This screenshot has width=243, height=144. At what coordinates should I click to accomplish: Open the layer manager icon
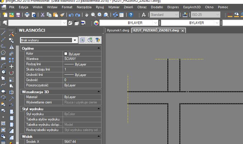pyautogui.click(x=5, y=23)
